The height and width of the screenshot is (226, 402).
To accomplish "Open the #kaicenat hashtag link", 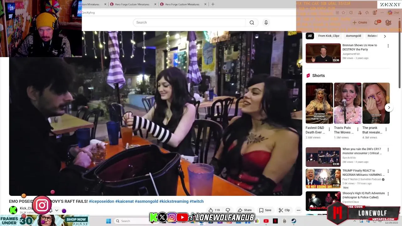I will coord(124,202).
